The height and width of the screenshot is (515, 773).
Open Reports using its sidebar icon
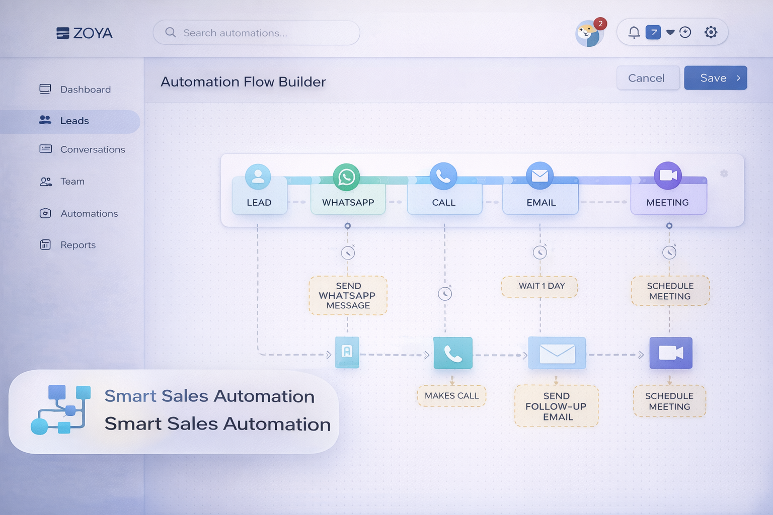coord(45,245)
